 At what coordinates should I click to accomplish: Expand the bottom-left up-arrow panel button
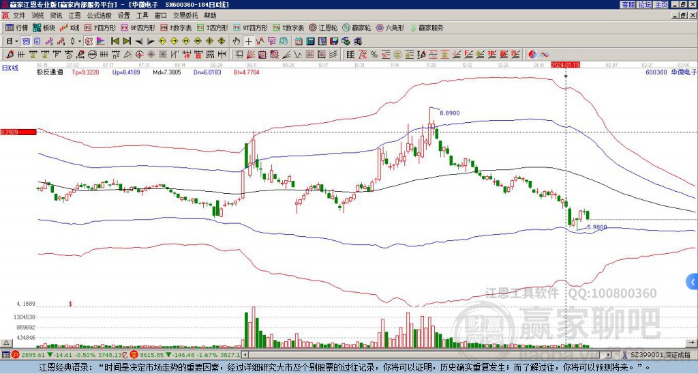(6, 343)
